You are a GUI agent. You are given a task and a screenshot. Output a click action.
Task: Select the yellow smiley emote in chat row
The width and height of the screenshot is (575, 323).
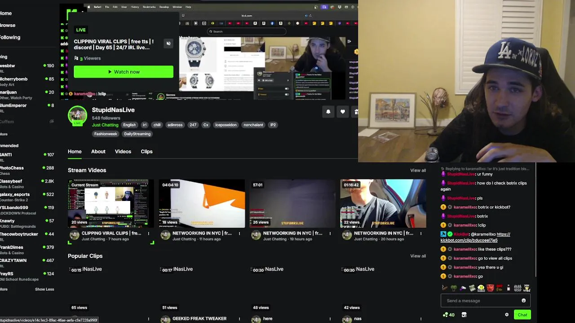click(x=481, y=288)
